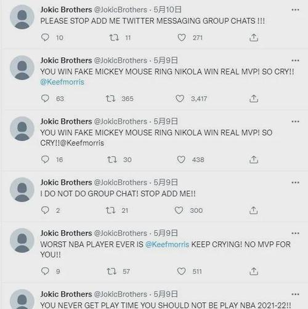Viewport: 308px width, 309px height.
Task: Open @Keefmorris mention in 'WORST NBA PLAYER' tweet
Action: click(x=167, y=244)
